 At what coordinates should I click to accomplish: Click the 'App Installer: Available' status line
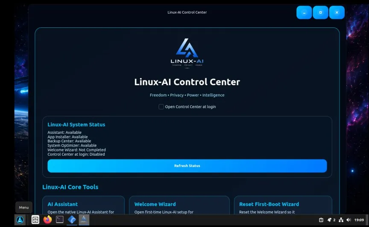67,137
